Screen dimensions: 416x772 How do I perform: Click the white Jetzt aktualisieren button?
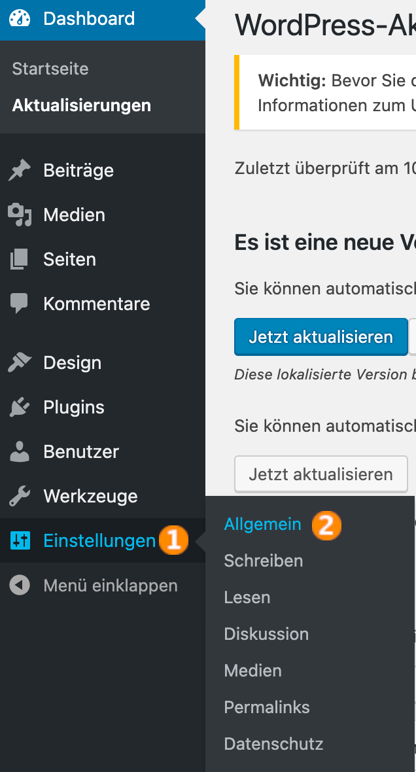coord(321,474)
